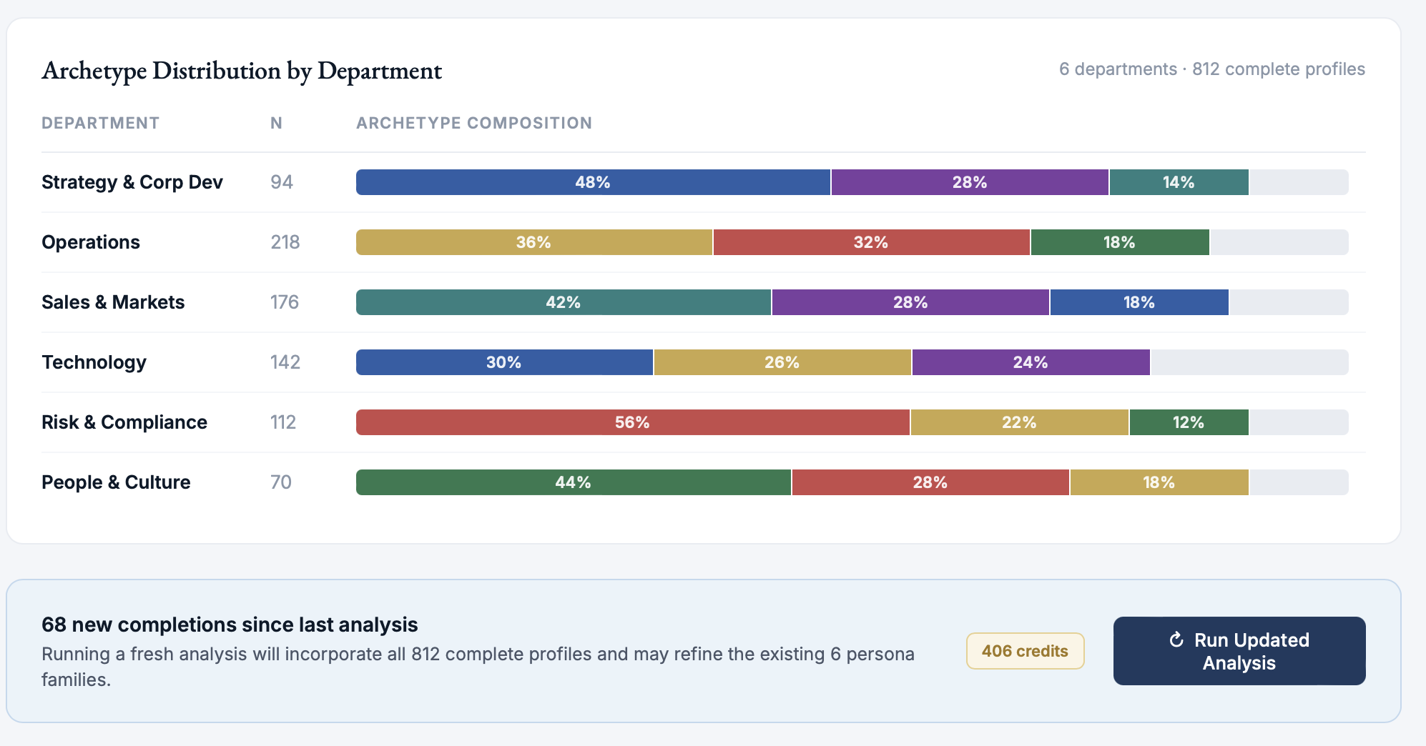Click the ARCHETYPE COMPOSITION column header
This screenshot has height=746, width=1426.
(x=473, y=122)
